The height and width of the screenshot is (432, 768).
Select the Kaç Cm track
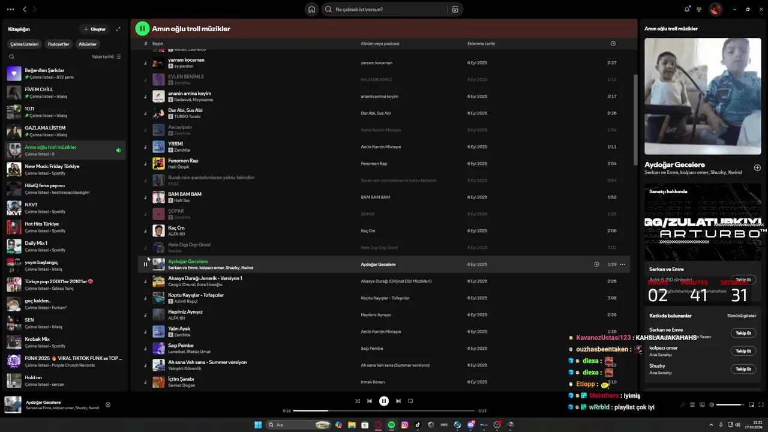tap(384, 230)
